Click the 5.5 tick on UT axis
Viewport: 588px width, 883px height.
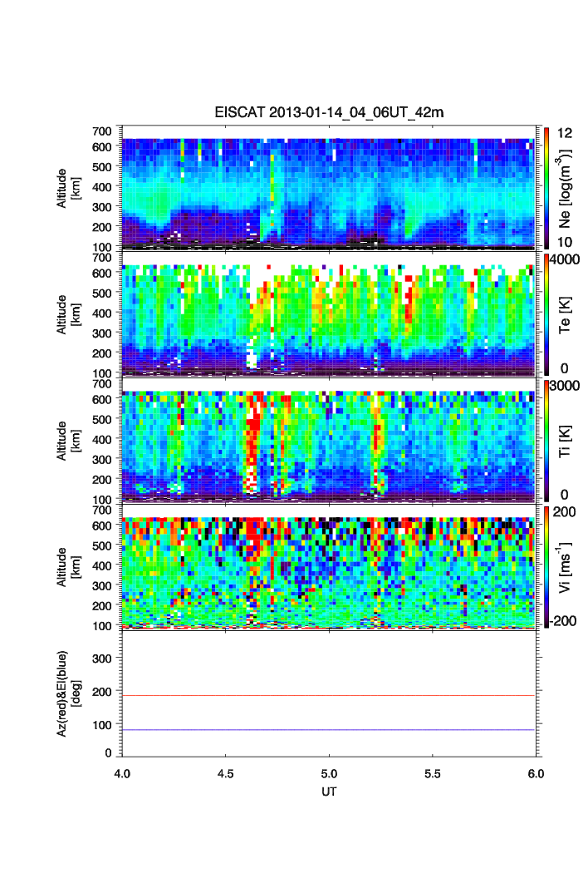coord(433,774)
